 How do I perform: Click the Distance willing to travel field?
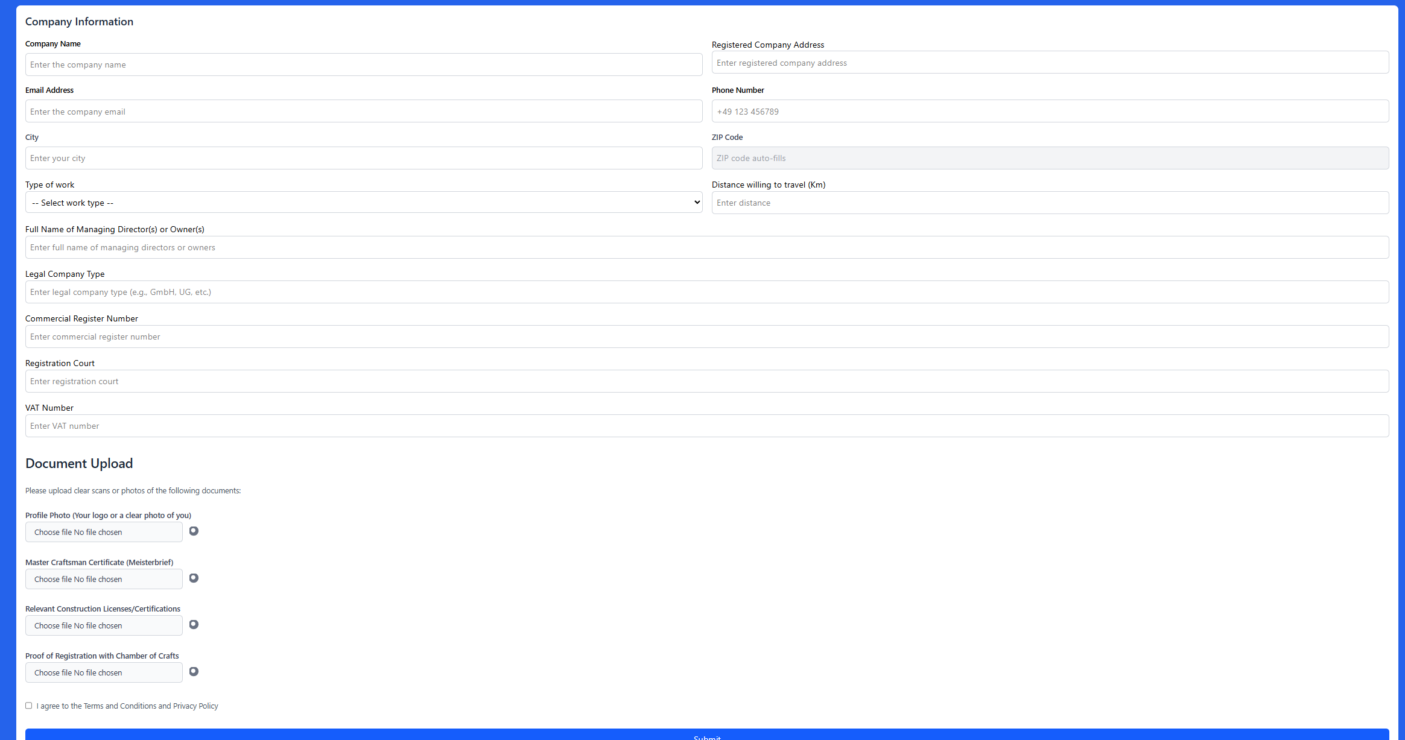point(1050,203)
